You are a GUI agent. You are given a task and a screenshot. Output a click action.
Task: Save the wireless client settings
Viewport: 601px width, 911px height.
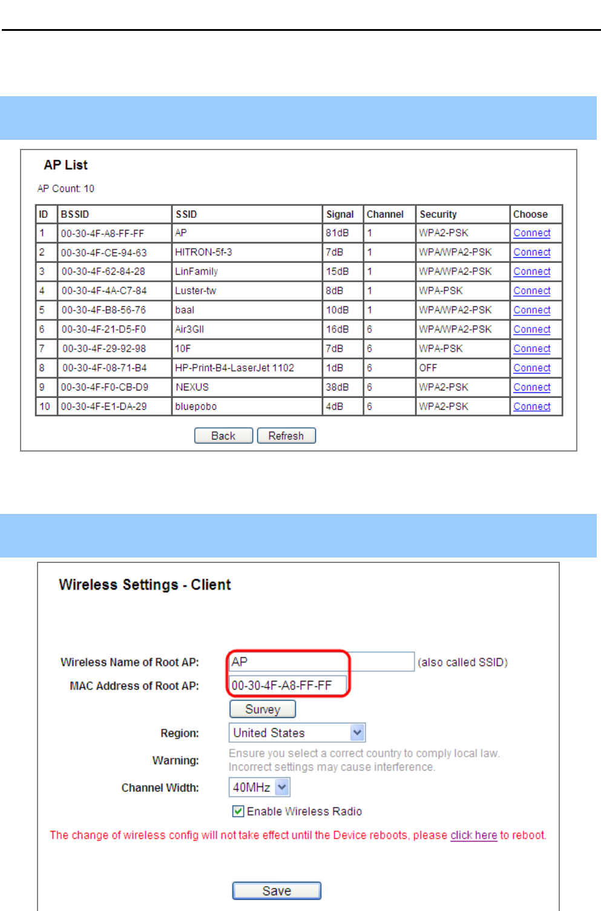tap(277, 891)
